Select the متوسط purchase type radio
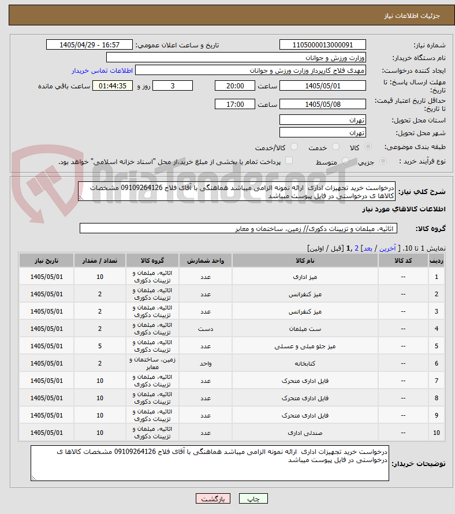The width and height of the screenshot is (455, 514). [345, 161]
